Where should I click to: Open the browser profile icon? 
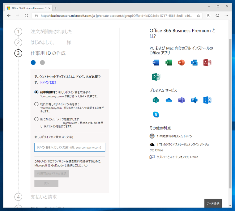(208, 15)
